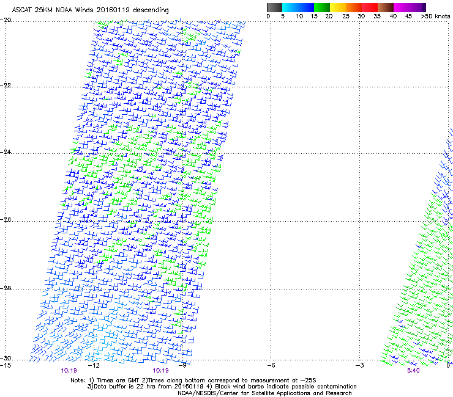
Task: Click the latitude axis label '-24'
Action: point(6,152)
